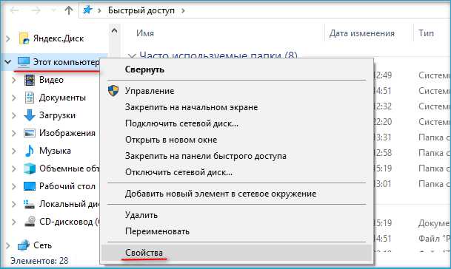This screenshot has height=269, width=451.
Task: Choose Свернуть from context menu
Action: (x=236, y=69)
